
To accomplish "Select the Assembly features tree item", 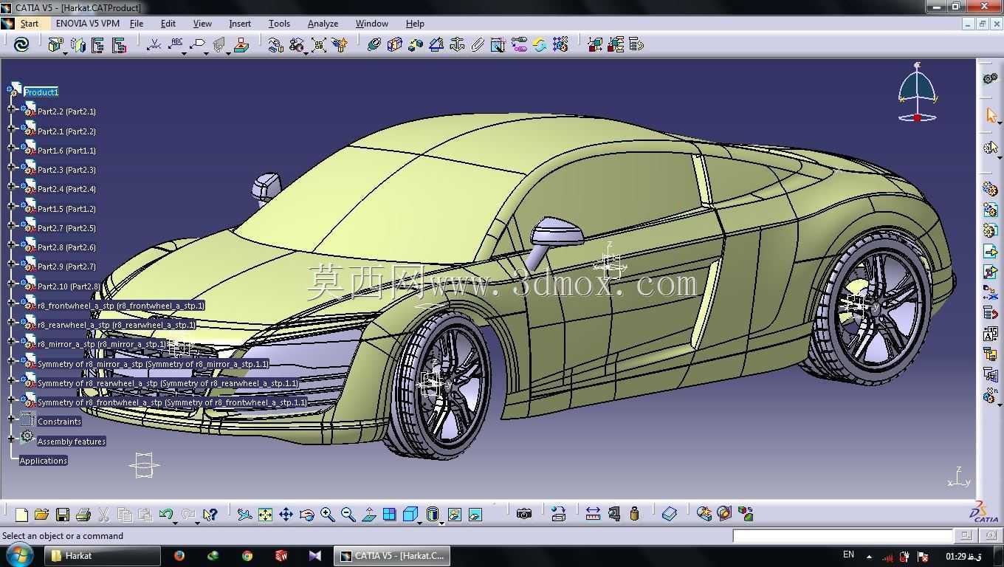I will (72, 441).
